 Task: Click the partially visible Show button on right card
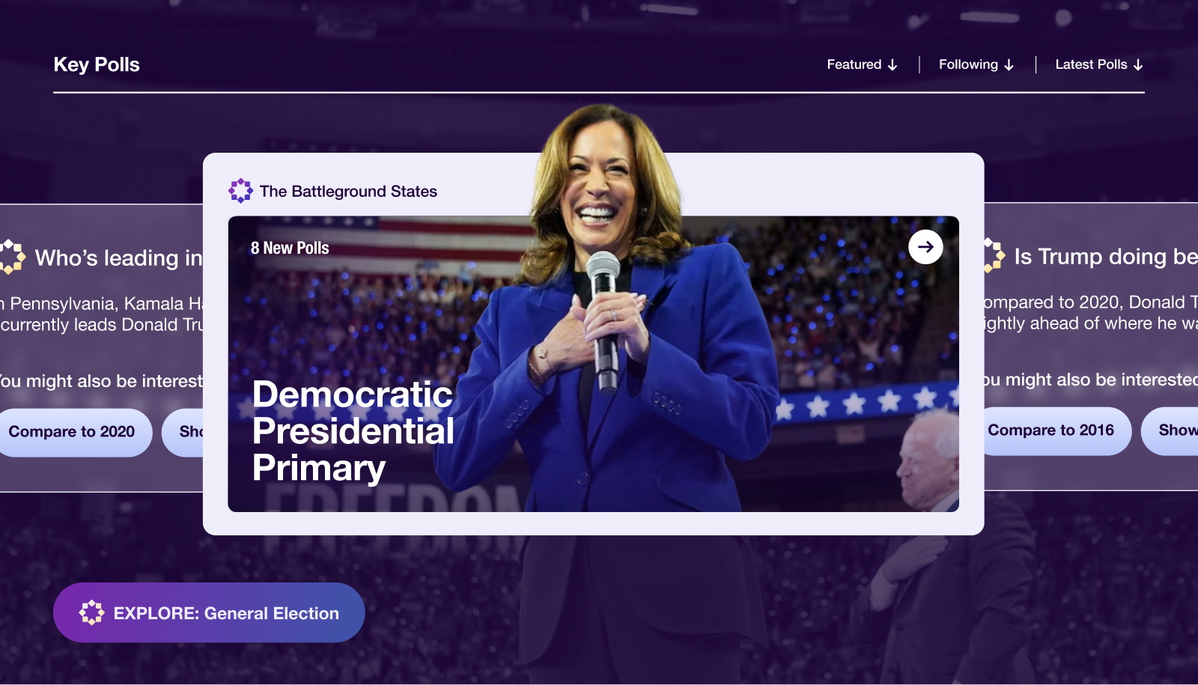1170,430
